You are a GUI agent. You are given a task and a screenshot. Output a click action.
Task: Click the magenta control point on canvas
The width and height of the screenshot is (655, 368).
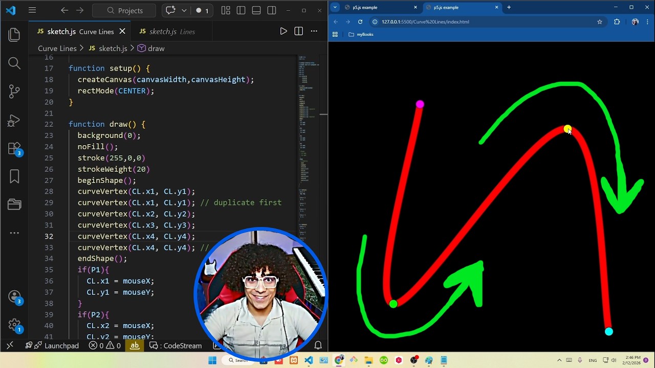(x=420, y=104)
